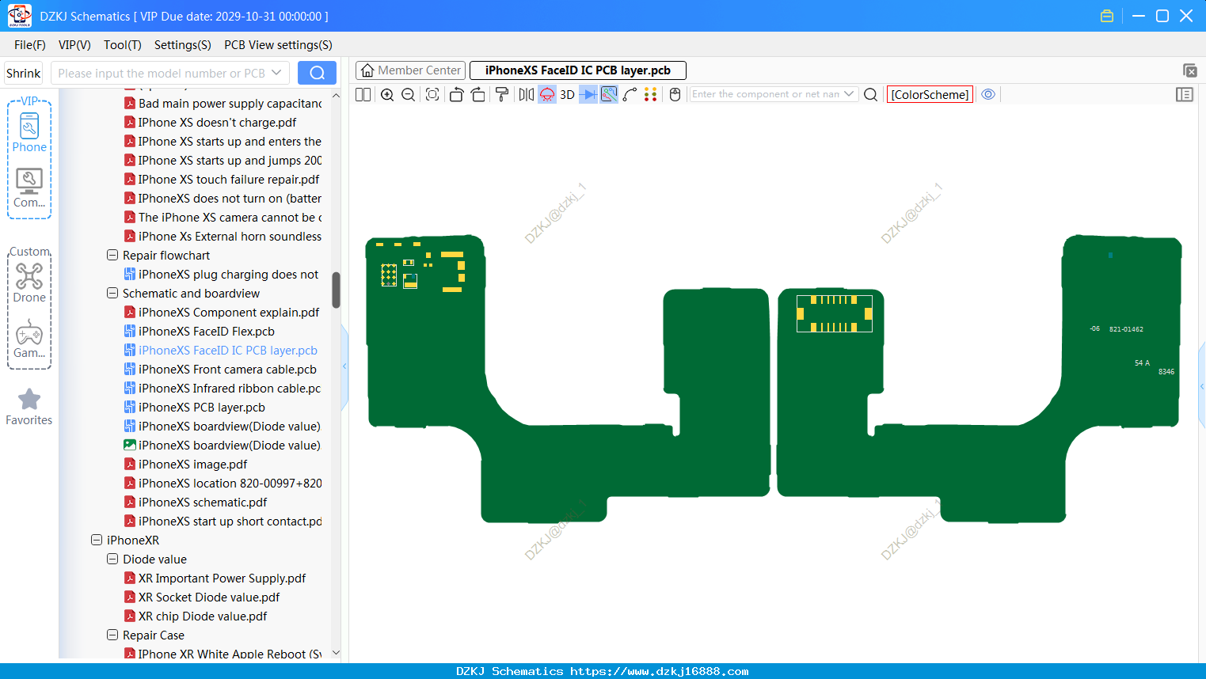The image size is (1206, 679).
Task: Open XR Socket Diode value.pdf
Action: pos(209,597)
